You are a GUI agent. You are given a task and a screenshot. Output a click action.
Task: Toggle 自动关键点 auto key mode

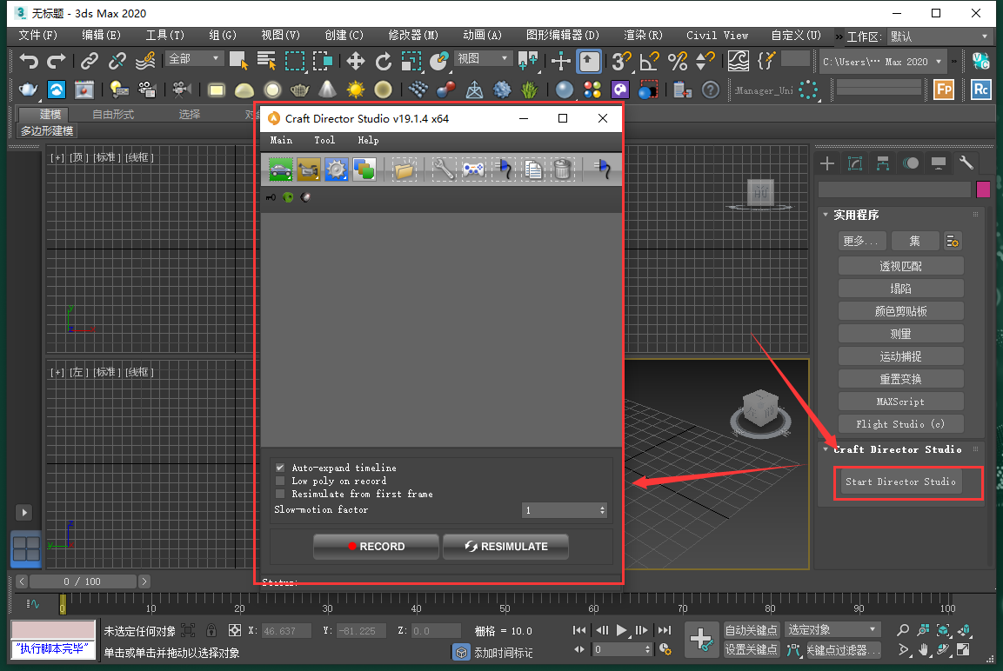[751, 630]
